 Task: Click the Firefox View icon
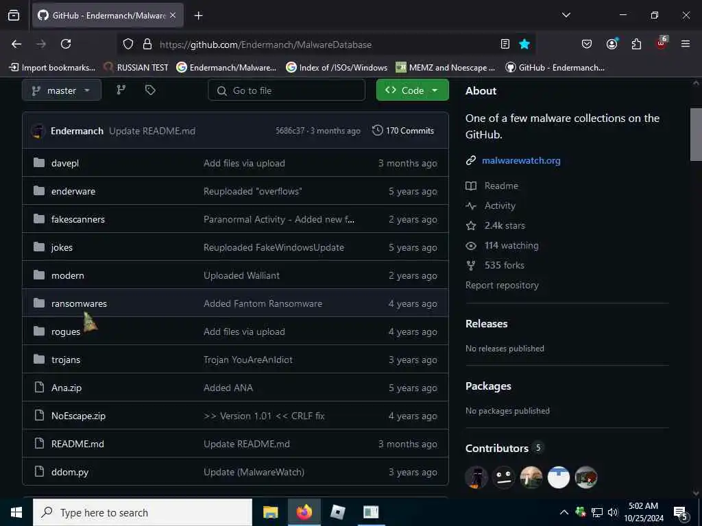coord(14,16)
